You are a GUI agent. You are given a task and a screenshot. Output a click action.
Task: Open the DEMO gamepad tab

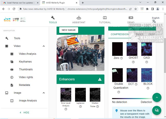click(131, 20)
